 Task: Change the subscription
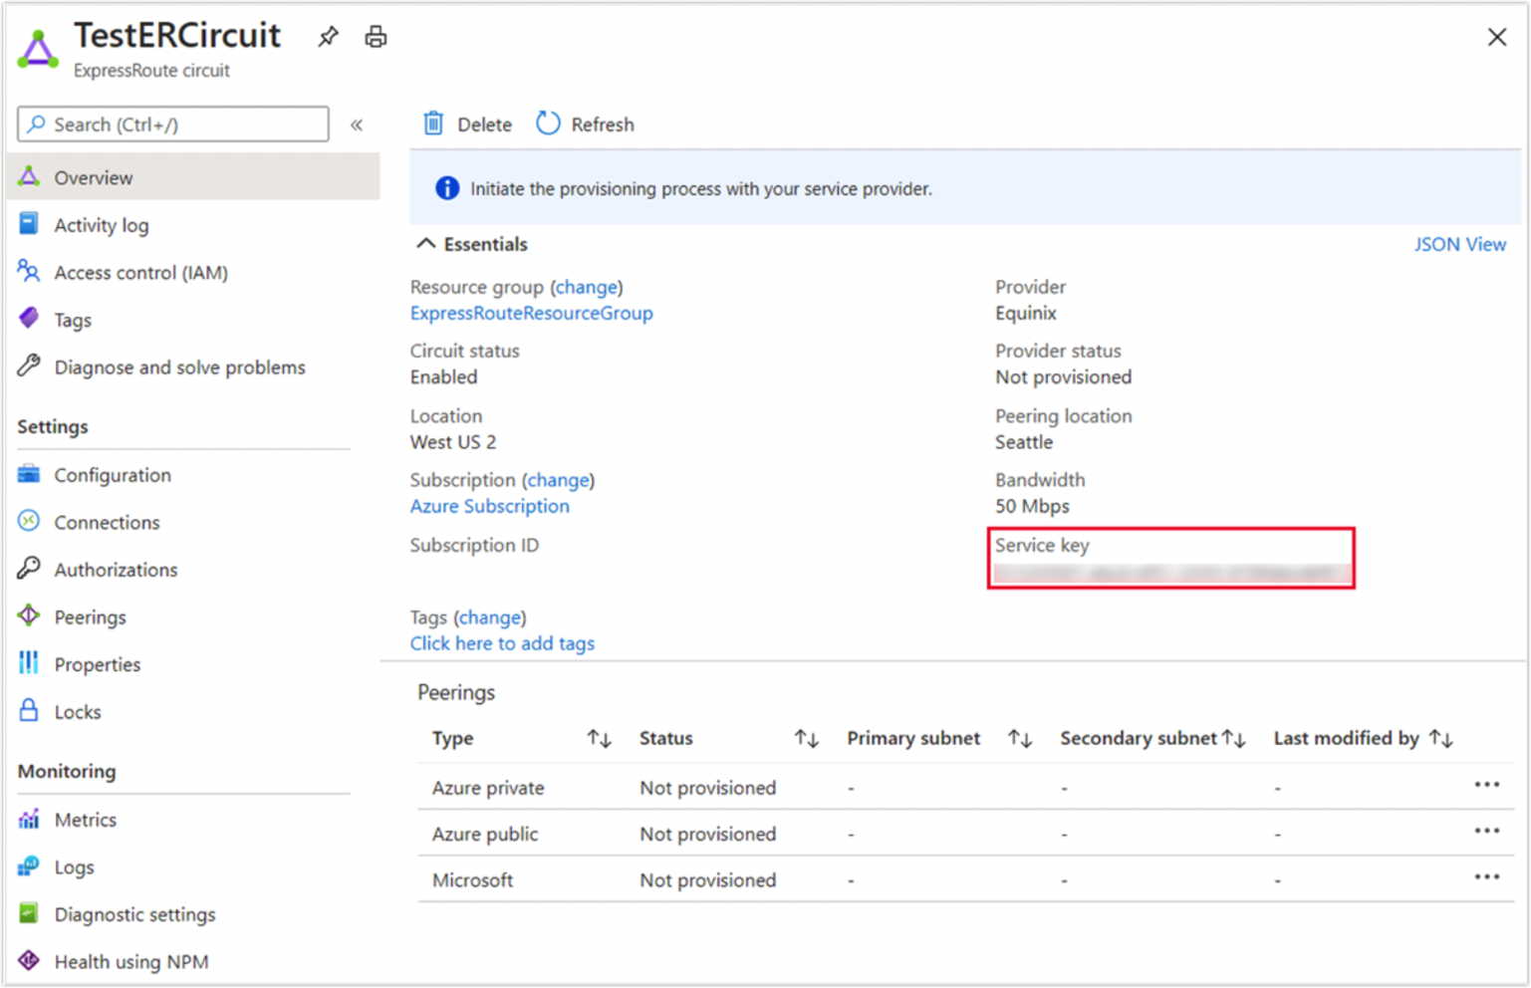558,480
